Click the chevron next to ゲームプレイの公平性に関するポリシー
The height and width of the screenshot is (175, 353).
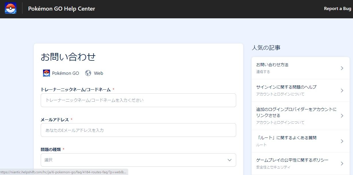[x=342, y=164]
